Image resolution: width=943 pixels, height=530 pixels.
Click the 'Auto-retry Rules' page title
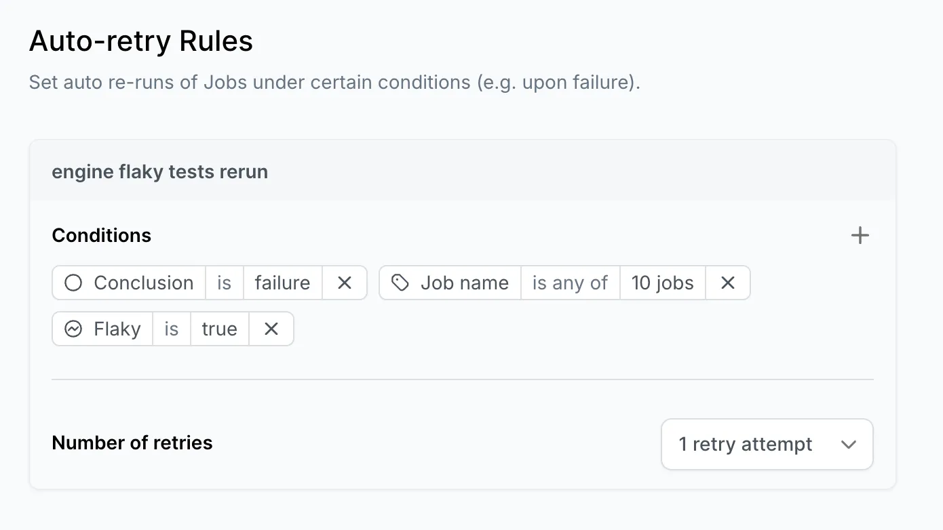(x=140, y=41)
